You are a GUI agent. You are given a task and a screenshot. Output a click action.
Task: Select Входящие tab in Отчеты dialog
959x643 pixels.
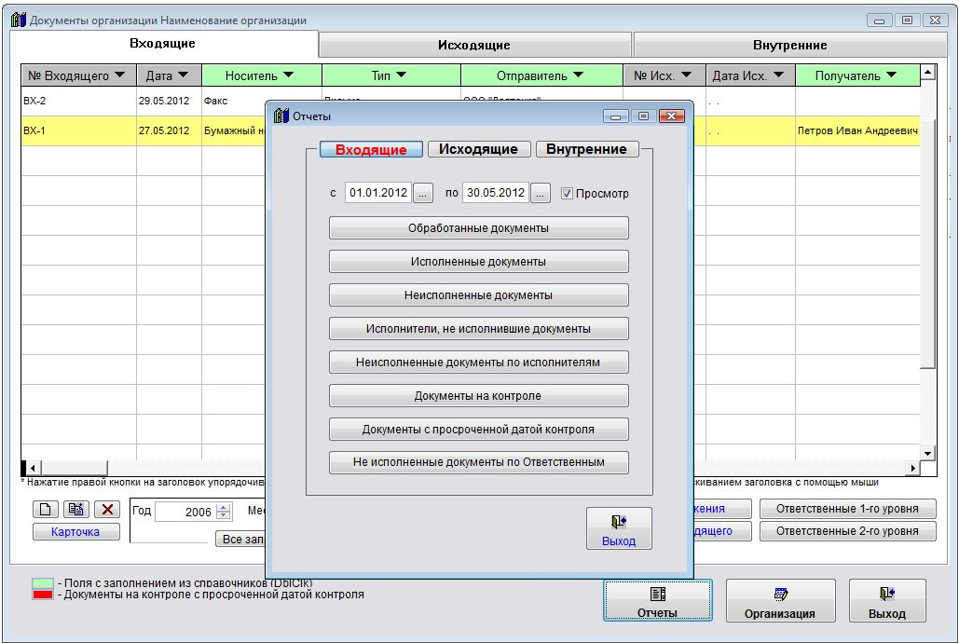coord(371,149)
